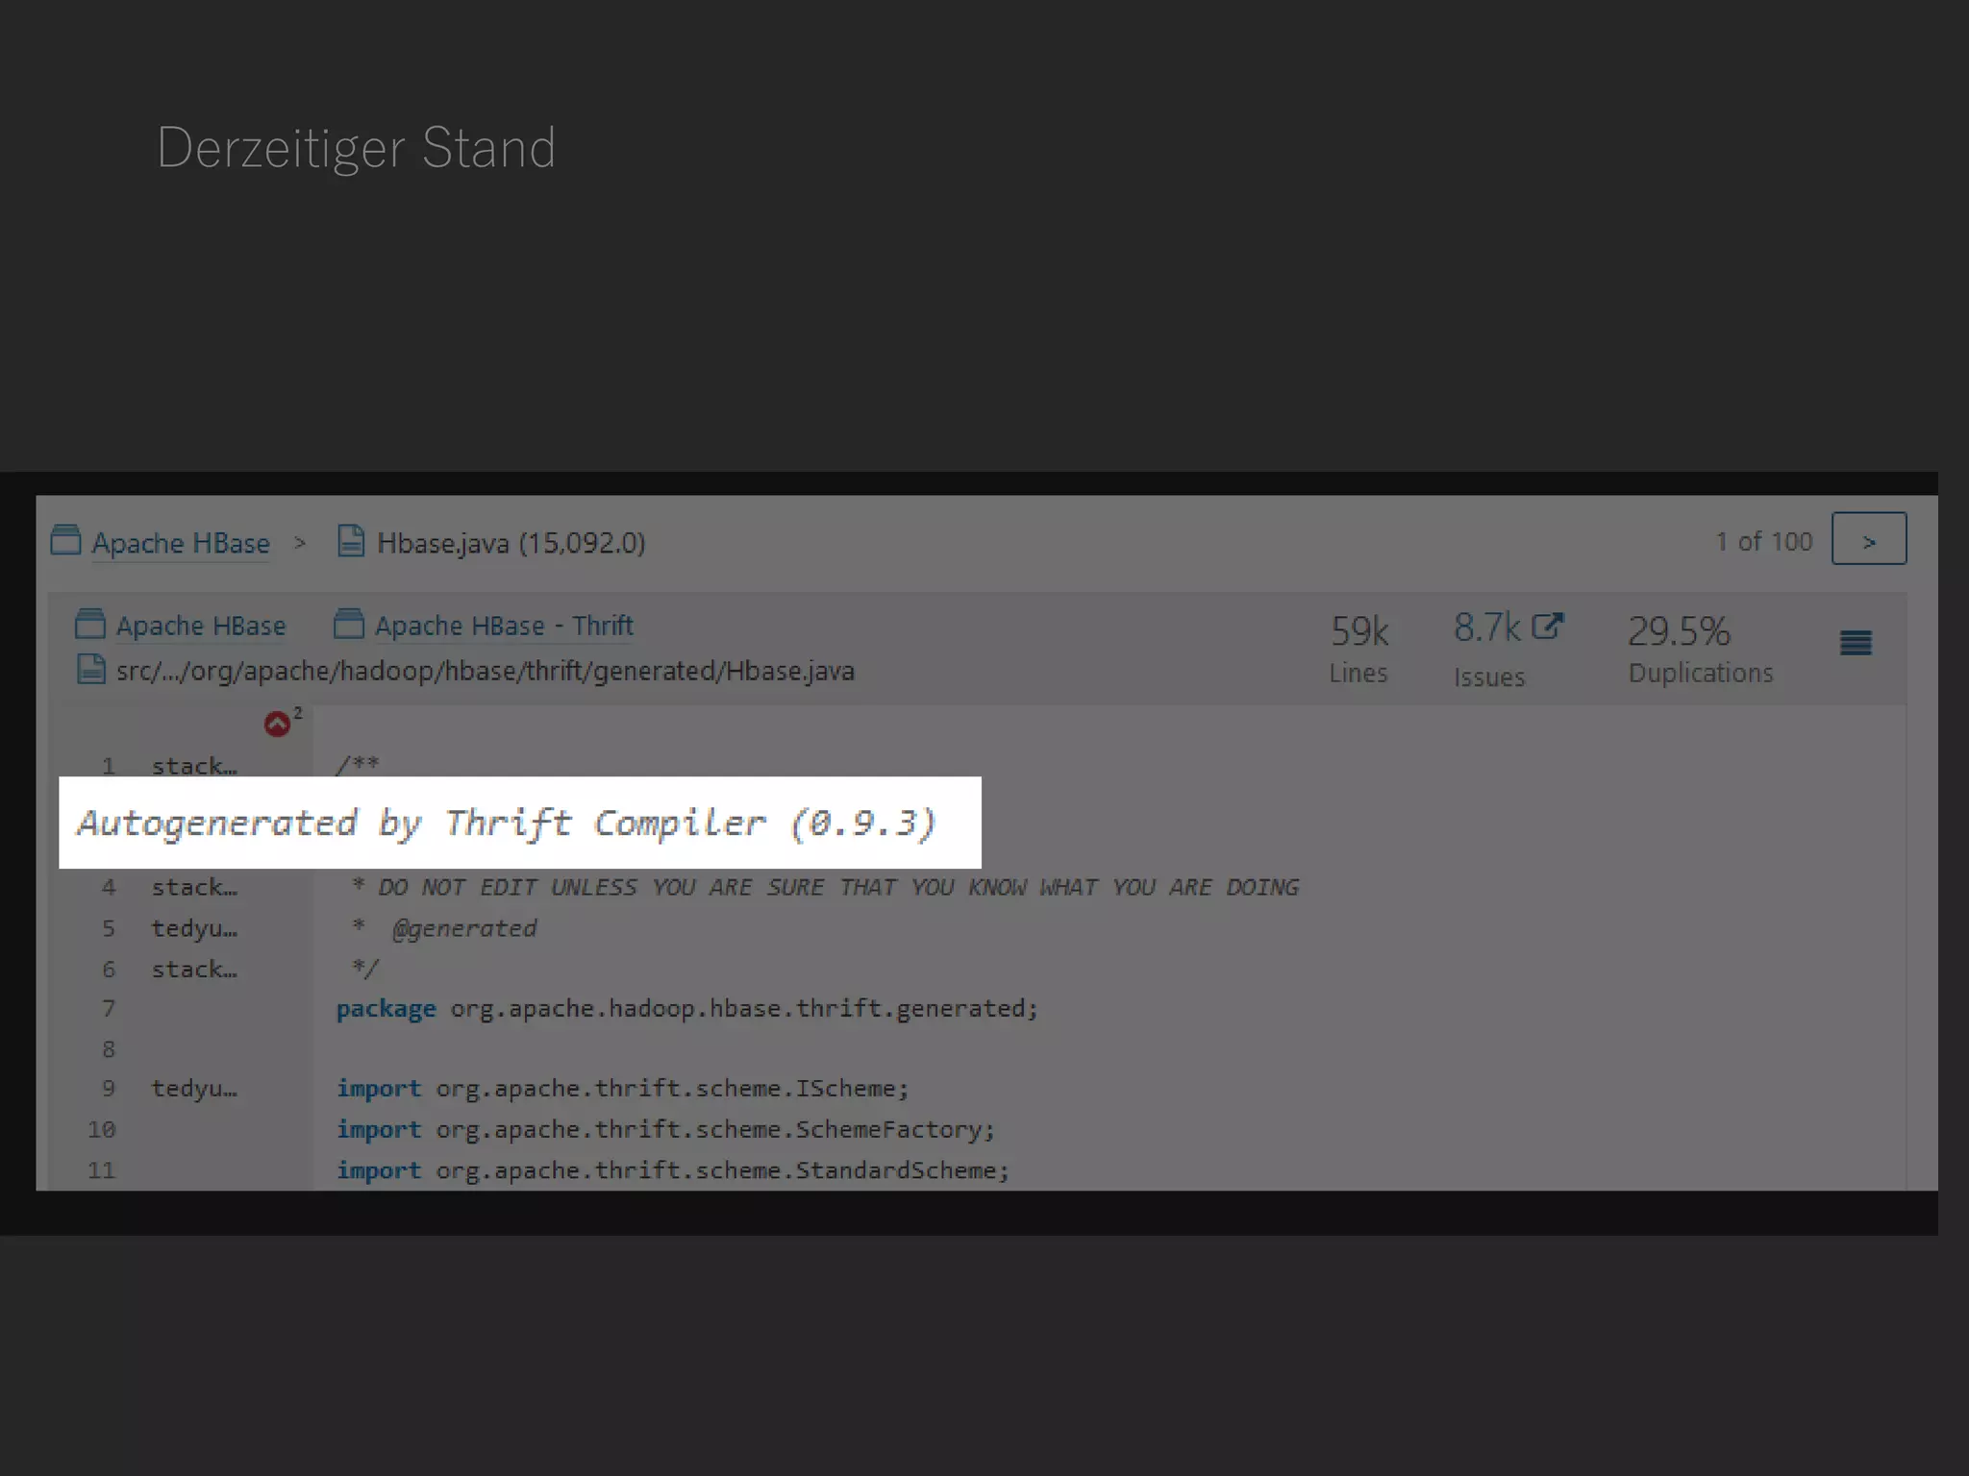This screenshot has height=1476, width=1969.
Task: Click the highlighted Autogenerated by Thrift Compiler text
Action: [507, 823]
